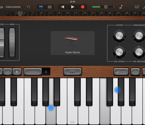Screen dimensions: 145x125
Task: Tap the undo arrow icon
Action: coord(29,7)
